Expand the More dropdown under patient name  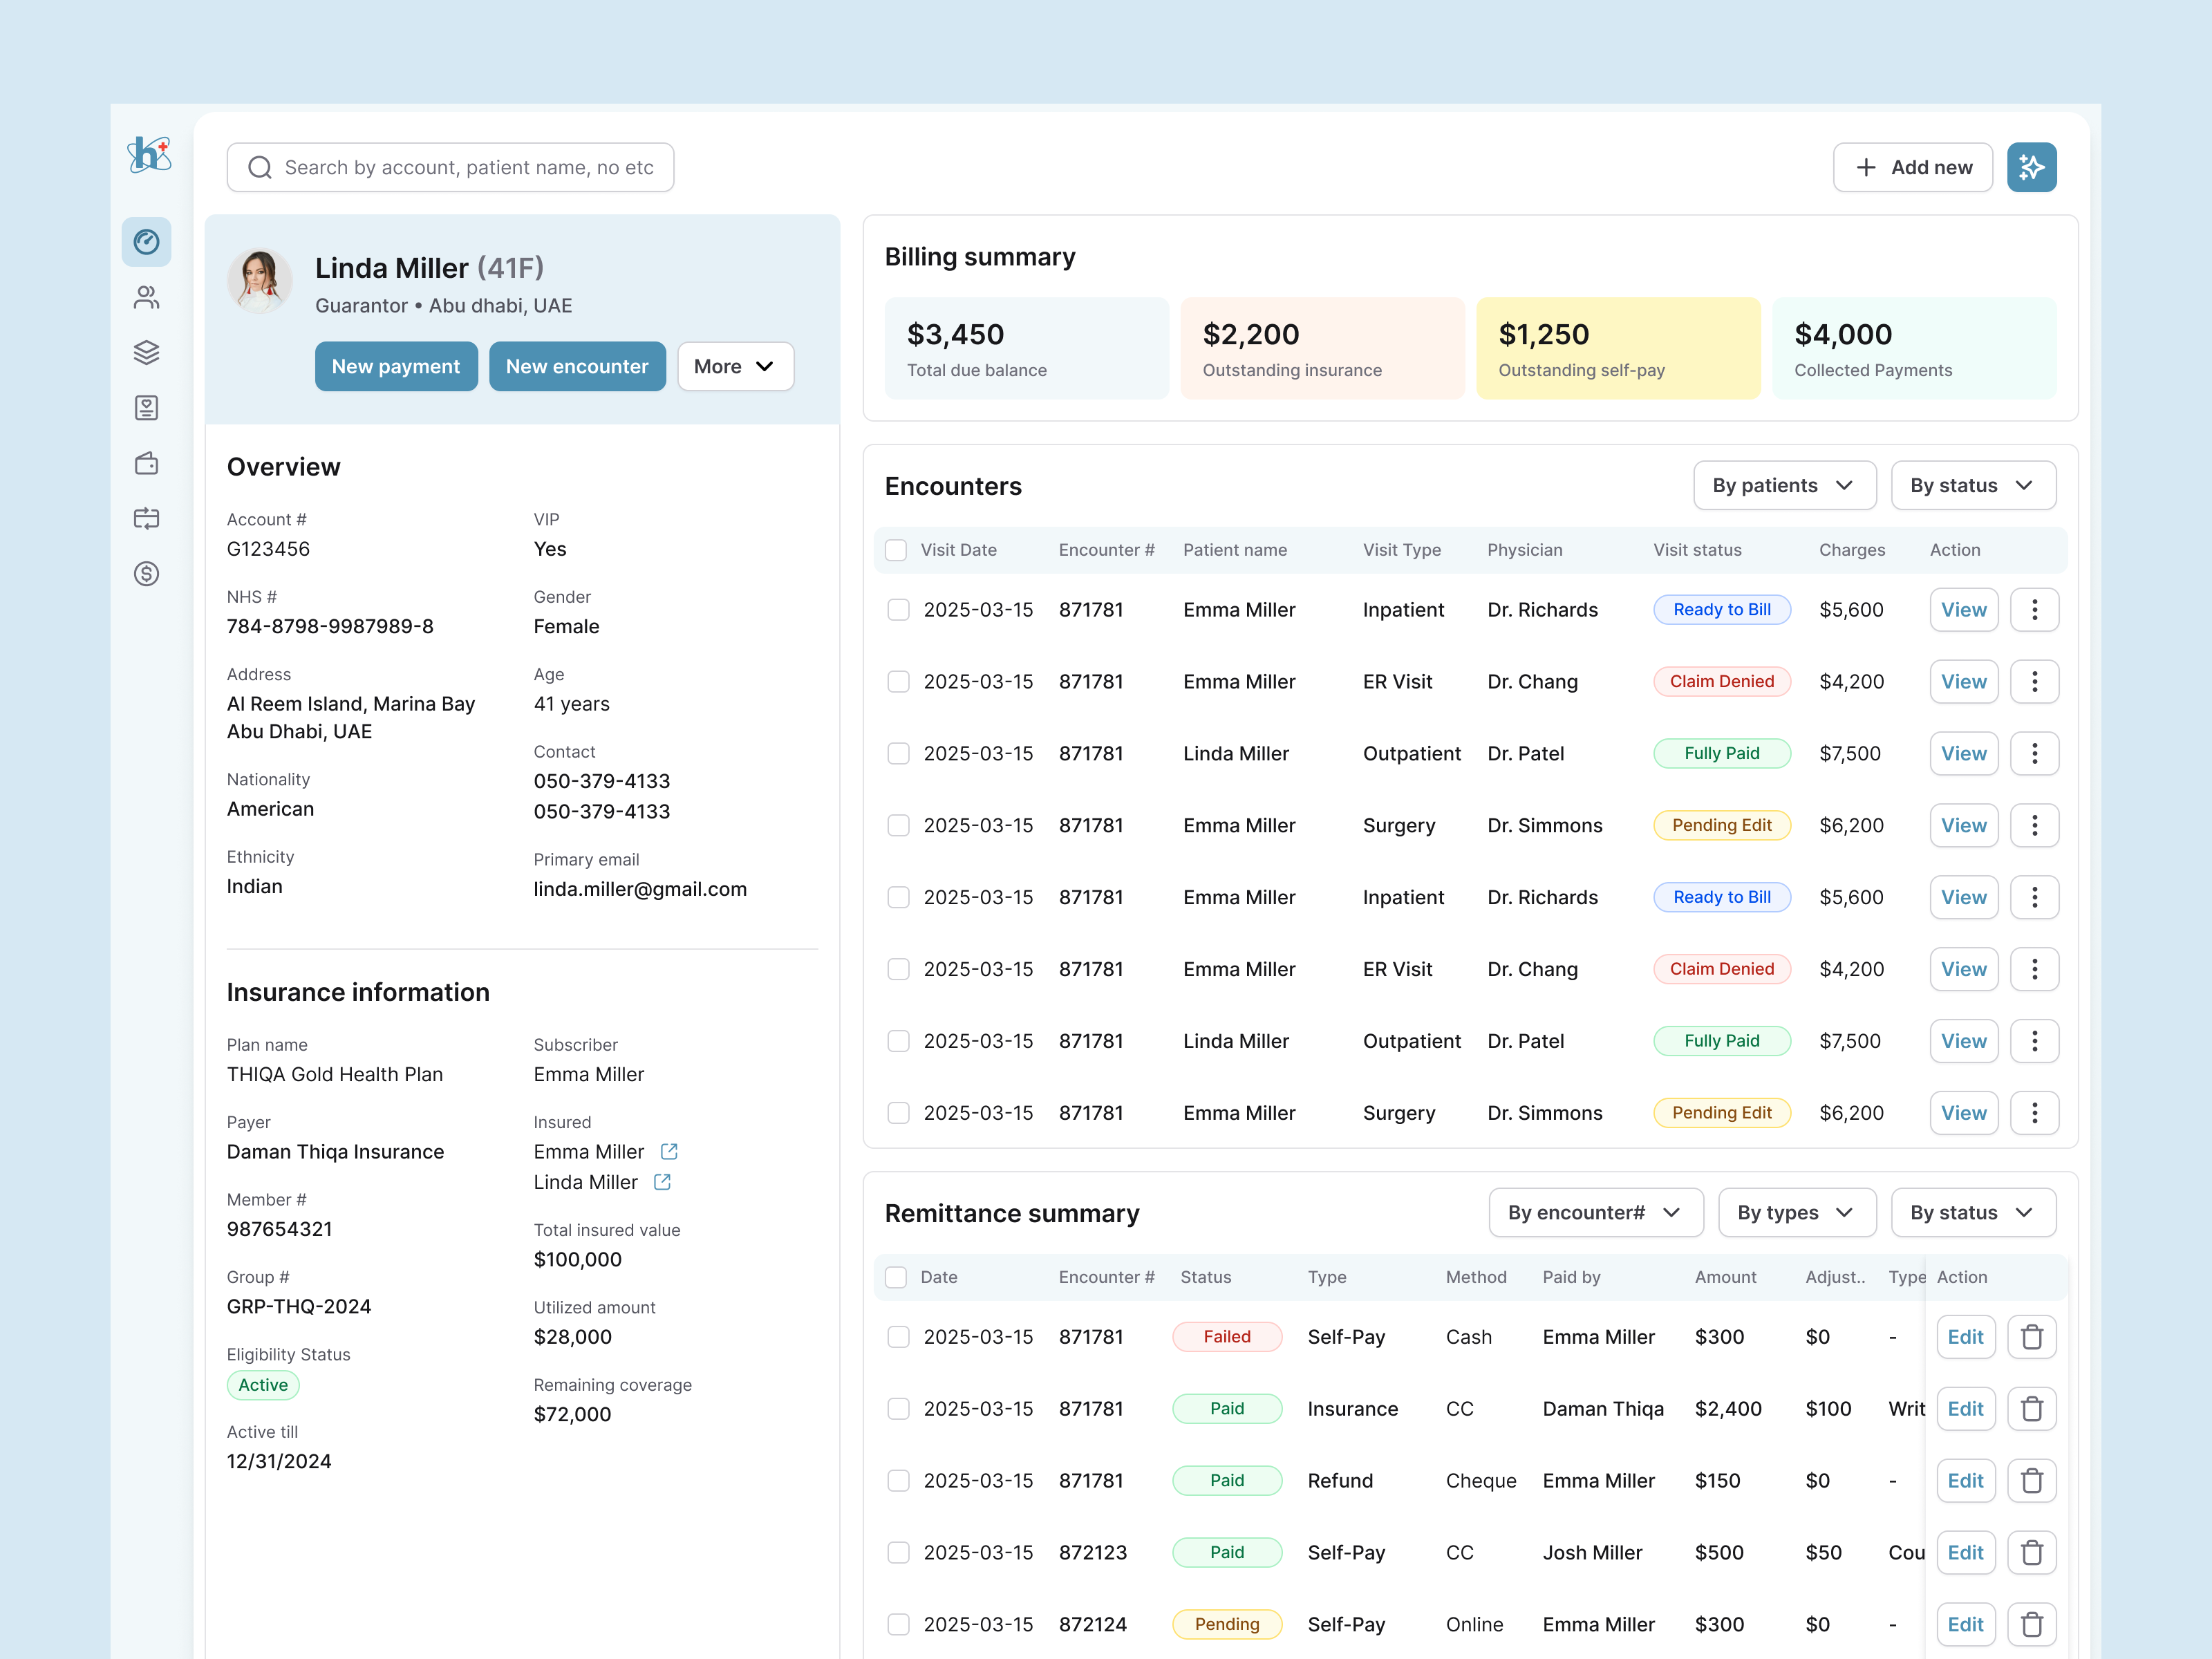tap(735, 367)
